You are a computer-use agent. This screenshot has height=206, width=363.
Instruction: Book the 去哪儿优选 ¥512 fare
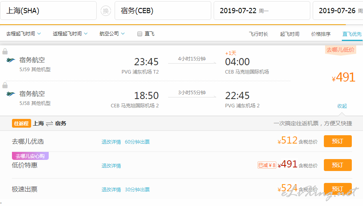338,141
